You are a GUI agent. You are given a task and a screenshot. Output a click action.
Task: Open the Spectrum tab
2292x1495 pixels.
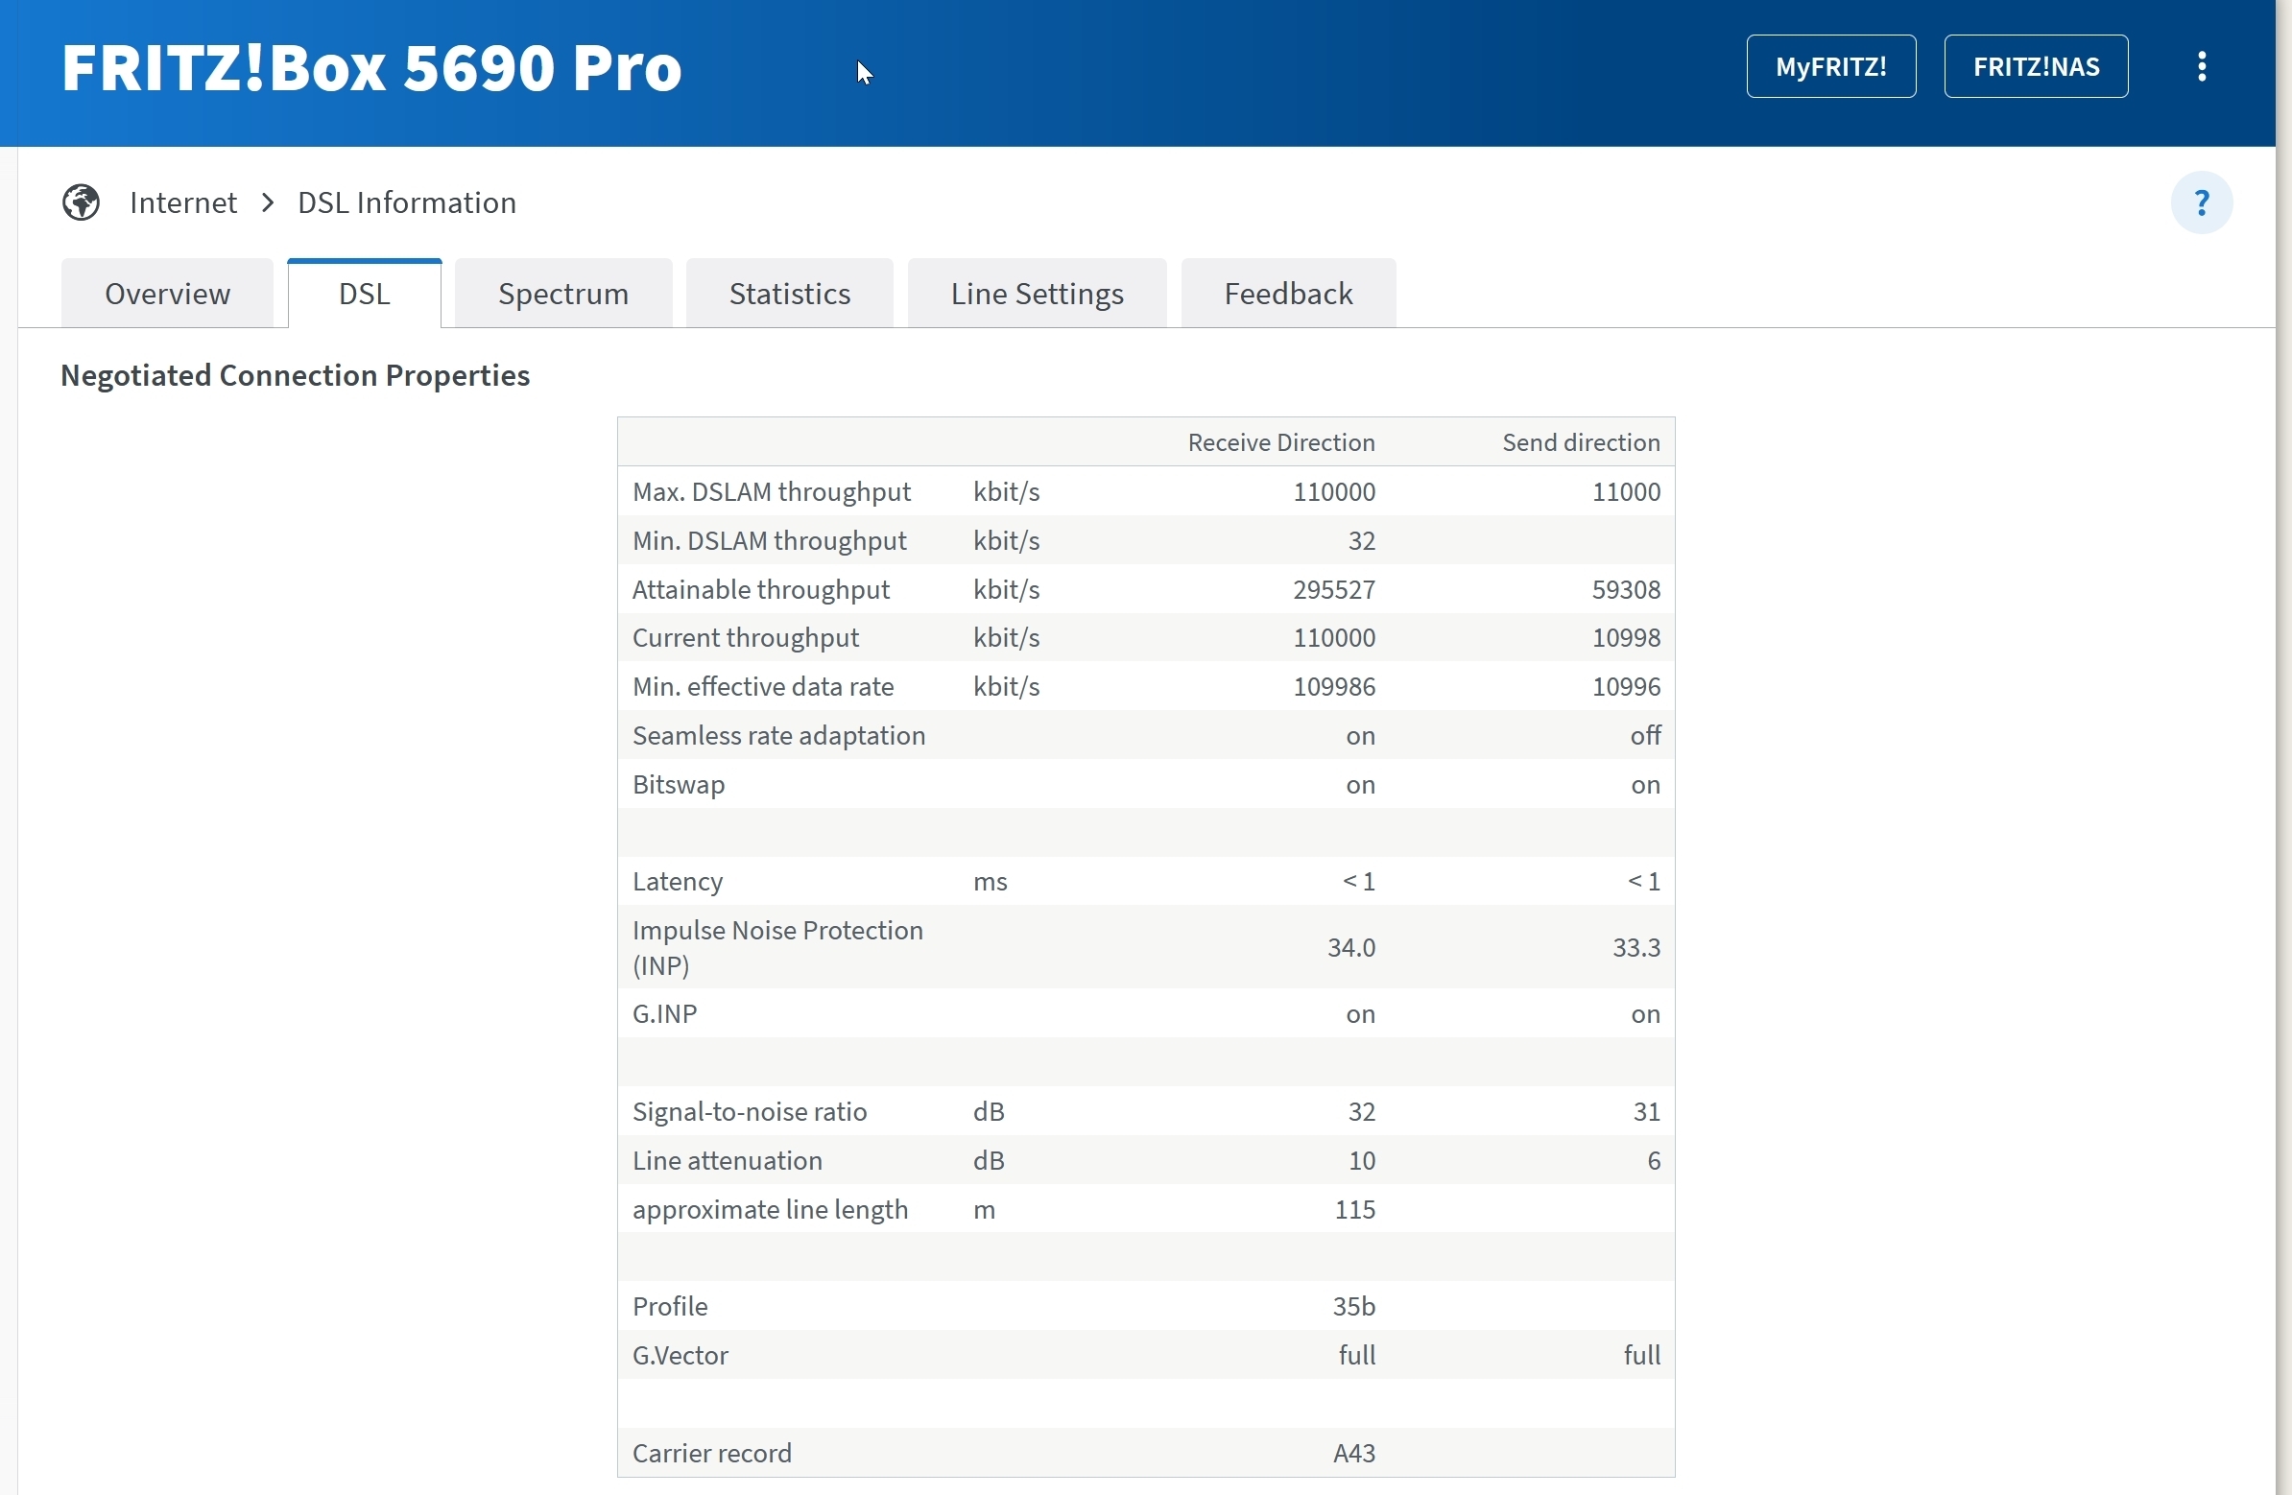point(563,294)
